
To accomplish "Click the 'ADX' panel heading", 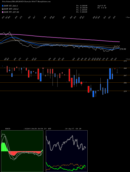I will (50, 129).
